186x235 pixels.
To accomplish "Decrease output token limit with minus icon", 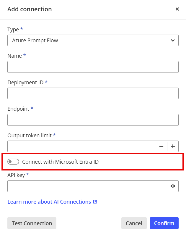I will pyautogui.click(x=161, y=146).
